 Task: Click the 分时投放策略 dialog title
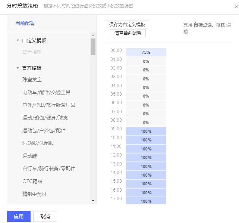click(x=22, y=6)
